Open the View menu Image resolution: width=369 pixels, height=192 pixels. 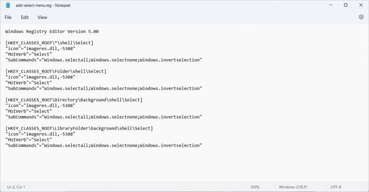[x=42, y=17]
